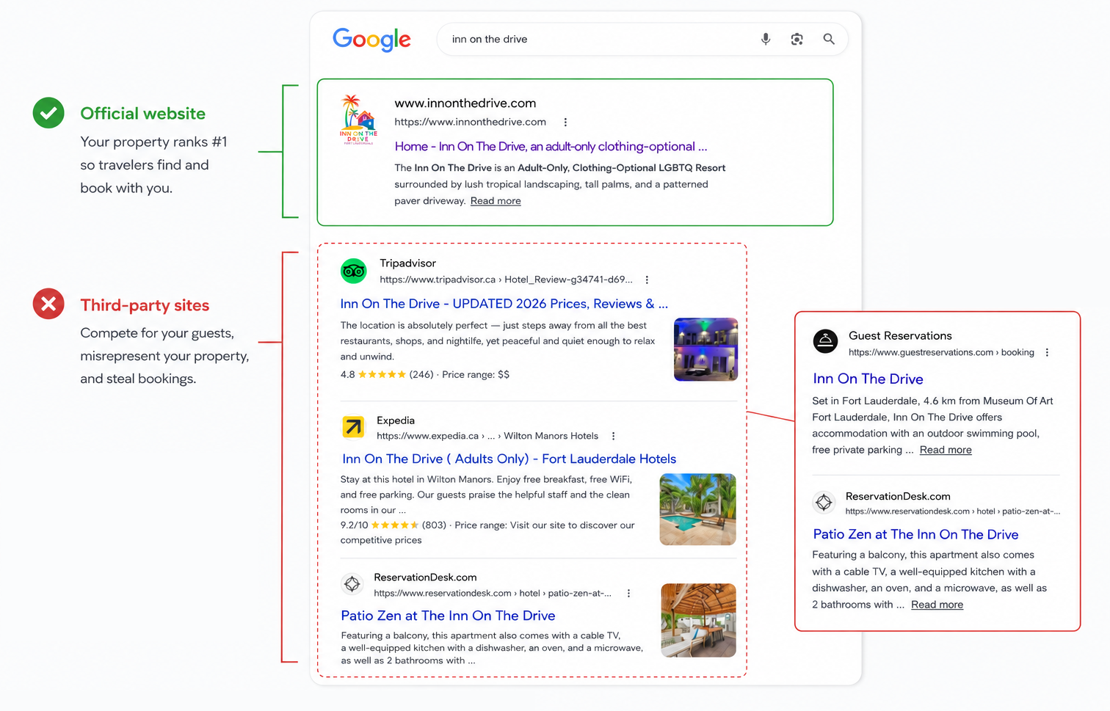Click Read more in Guest Reservations snippet
The image size is (1110, 711).
pos(946,450)
